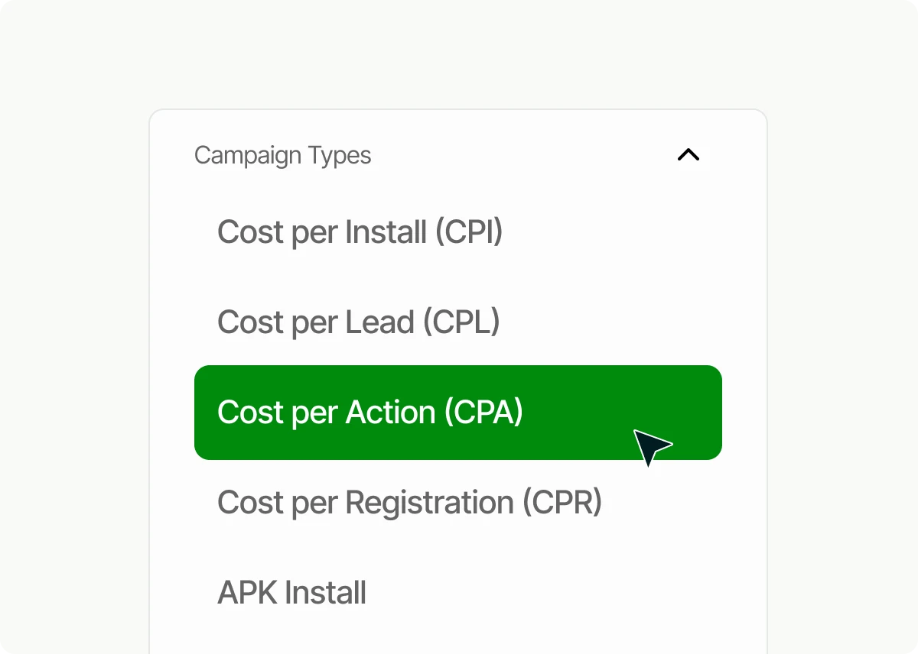Screen dimensions: 918x654
Task: Collapse the Campaign Types section via the chevron
Action: (688, 155)
